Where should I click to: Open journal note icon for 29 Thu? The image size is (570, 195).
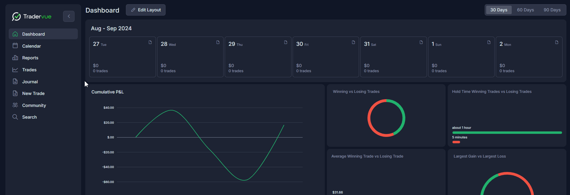286,42
